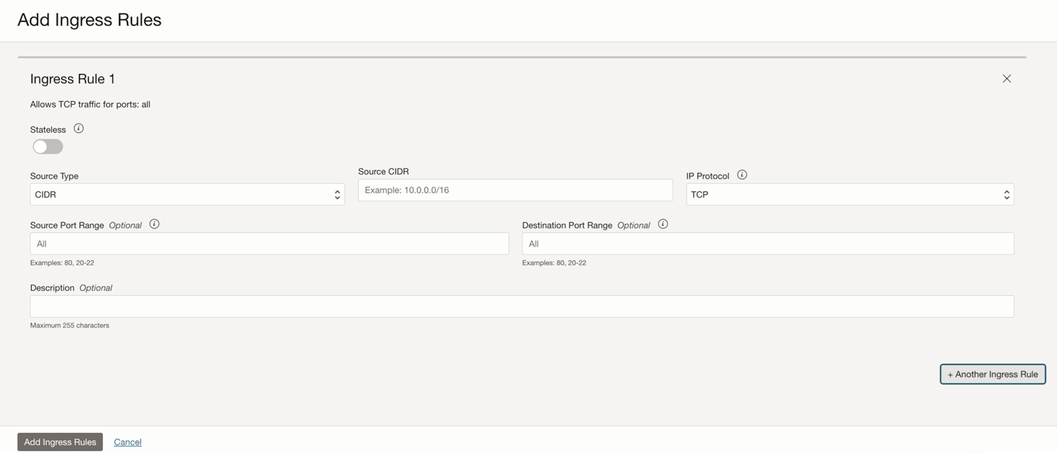Click the Source CIDR field label
This screenshot has width=1057, height=453.
tap(383, 171)
